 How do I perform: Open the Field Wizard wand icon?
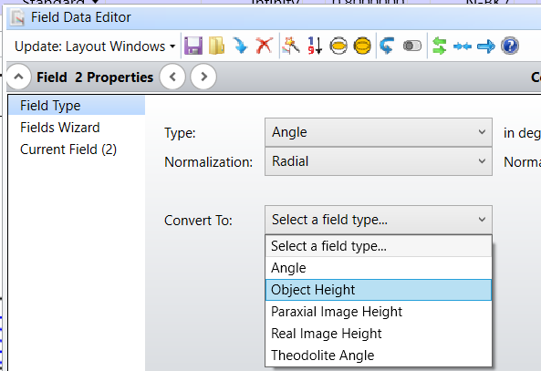[290, 46]
